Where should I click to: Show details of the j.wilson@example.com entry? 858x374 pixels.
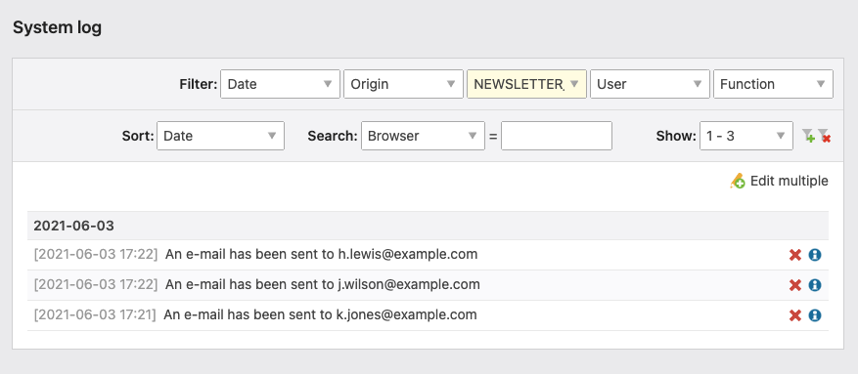click(815, 285)
